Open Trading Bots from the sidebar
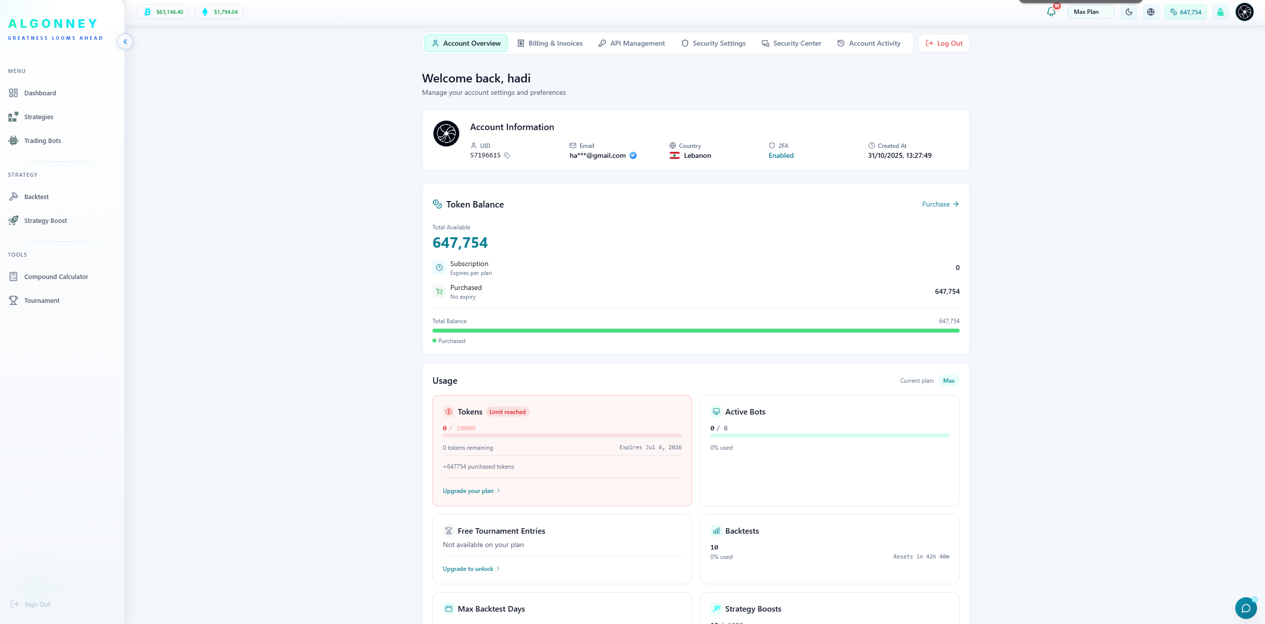The image size is (1265, 624). 42,140
